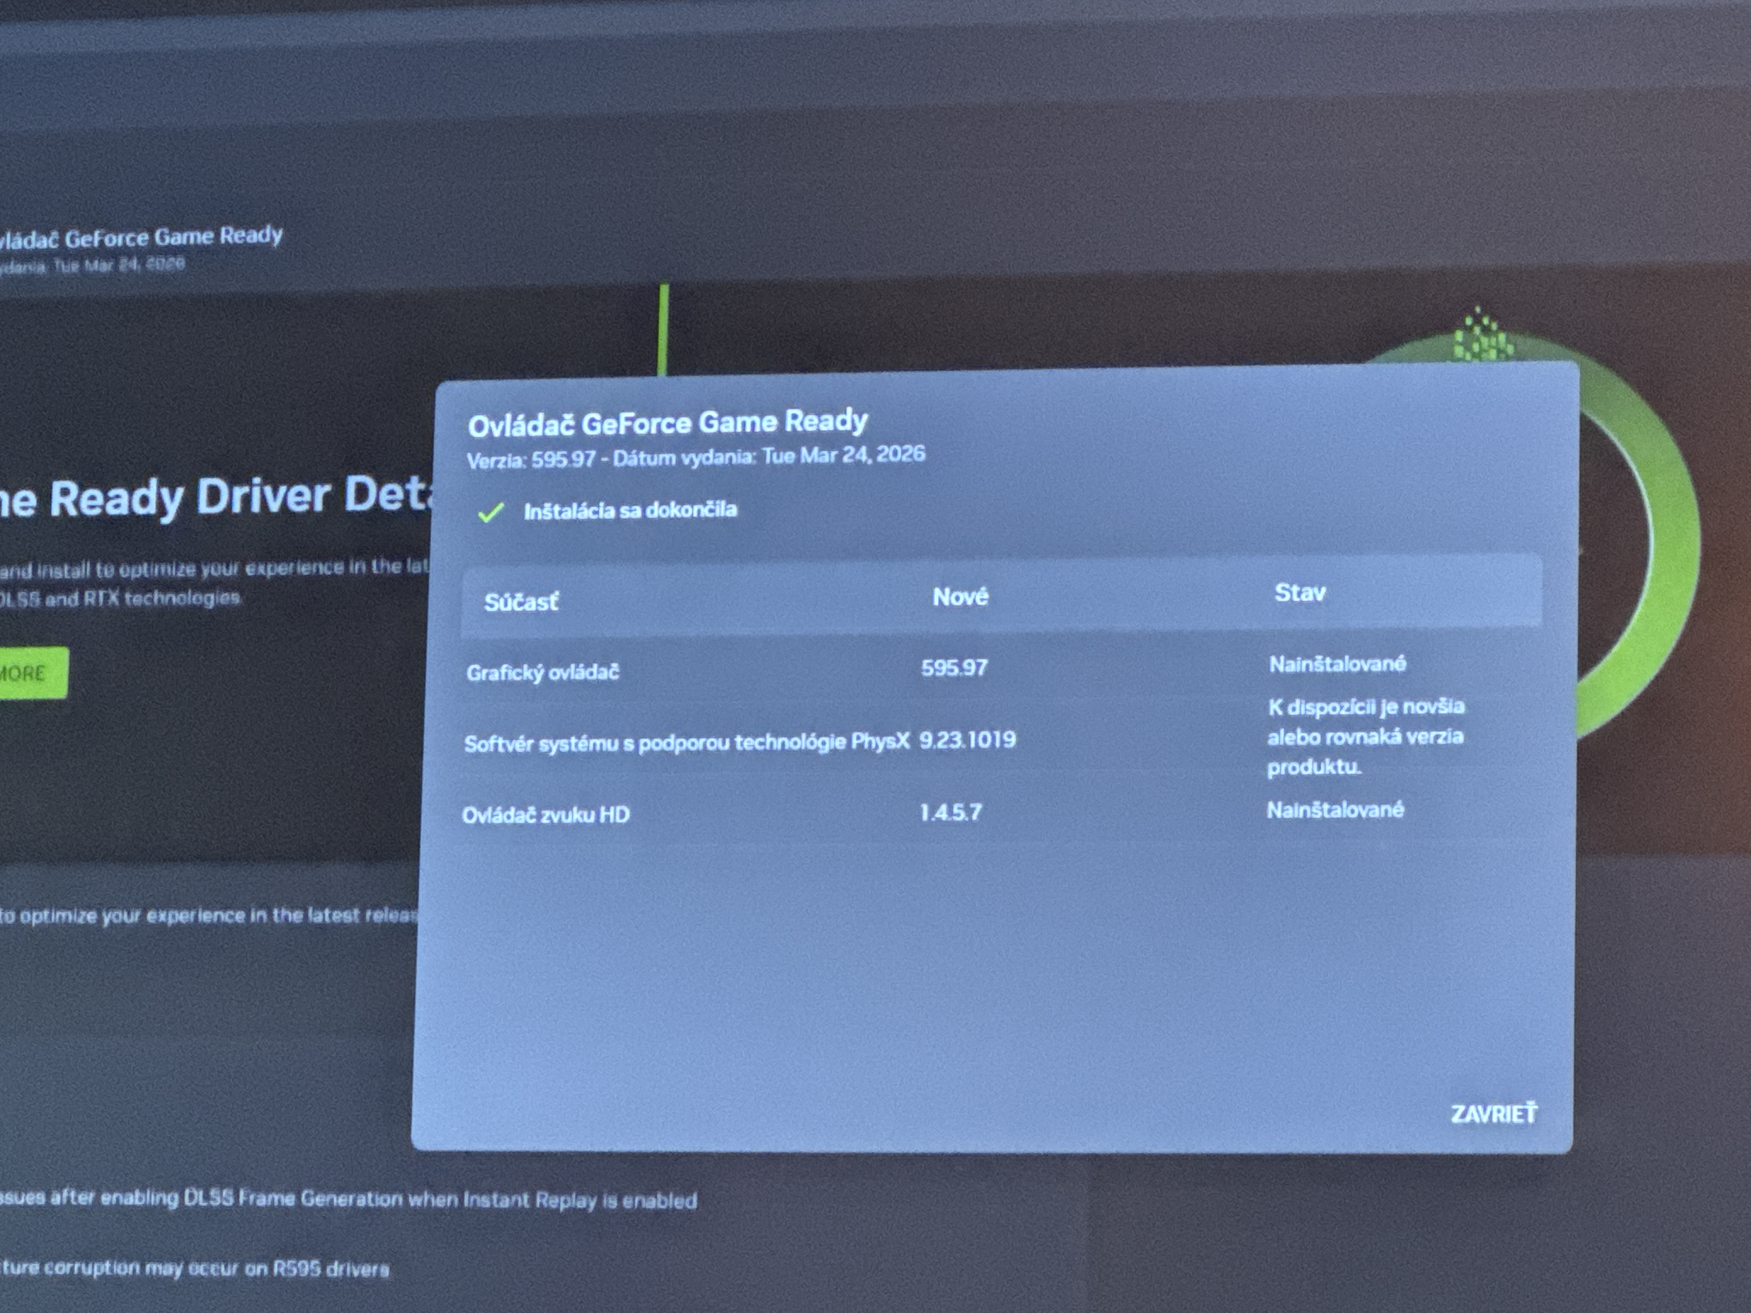The width and height of the screenshot is (1751, 1313).
Task: Select the Súčasť column header
Action: click(x=521, y=601)
